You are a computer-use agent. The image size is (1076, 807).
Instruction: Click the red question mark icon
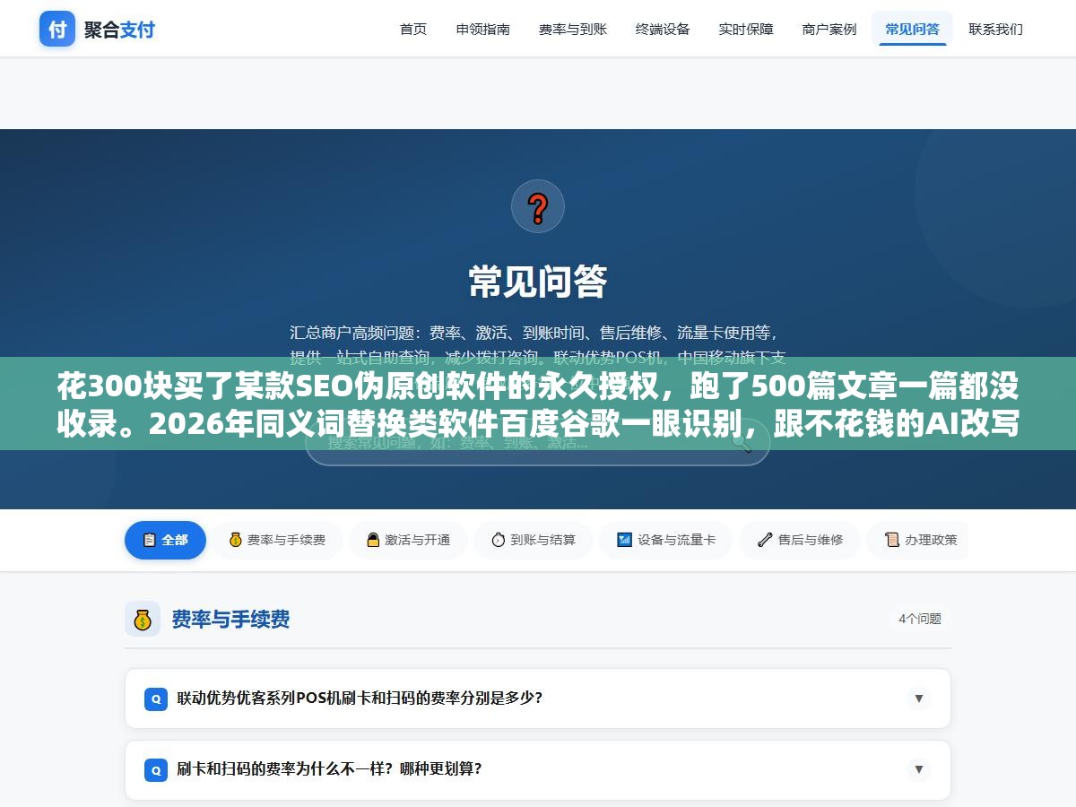(538, 206)
